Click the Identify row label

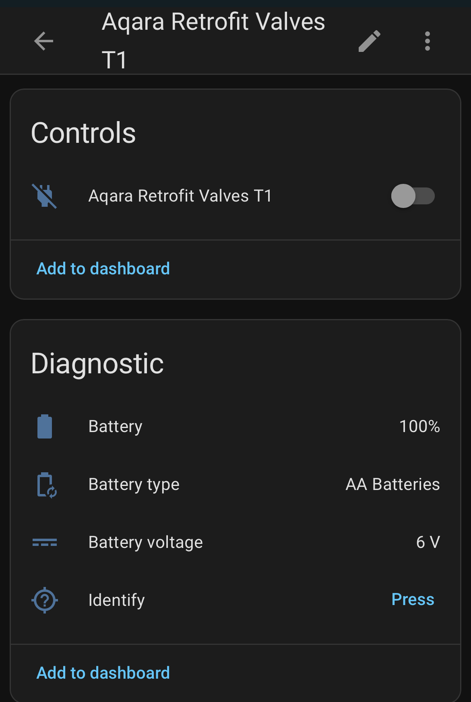(x=116, y=600)
